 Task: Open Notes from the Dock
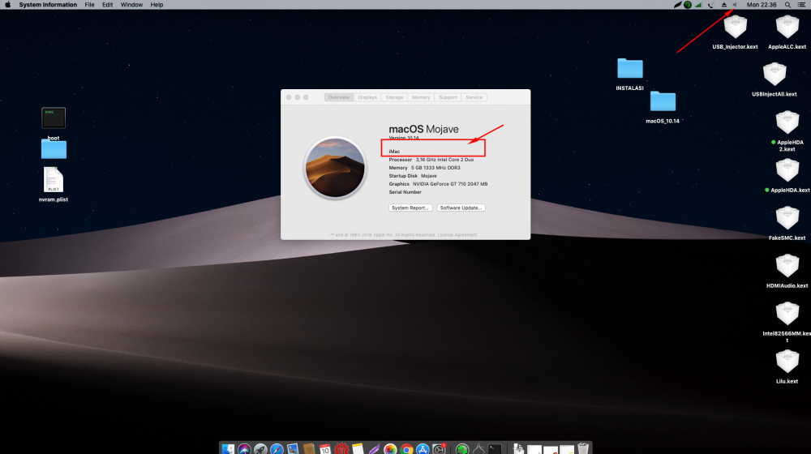point(358,448)
